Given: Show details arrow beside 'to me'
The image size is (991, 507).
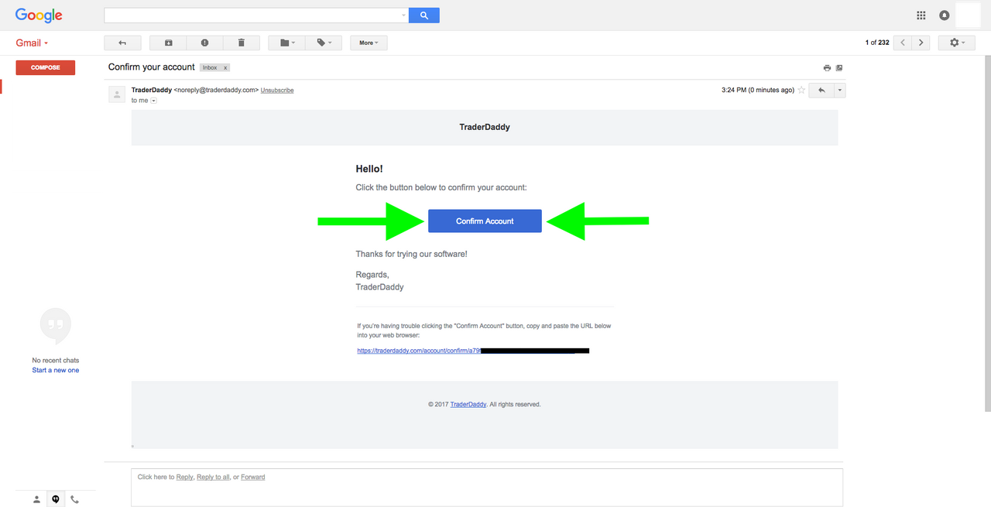Looking at the screenshot, I should 153,101.
